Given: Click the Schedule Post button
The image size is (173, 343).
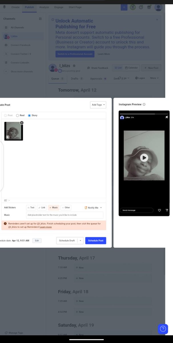Looking at the screenshot, I should pyautogui.click(x=96, y=241).
